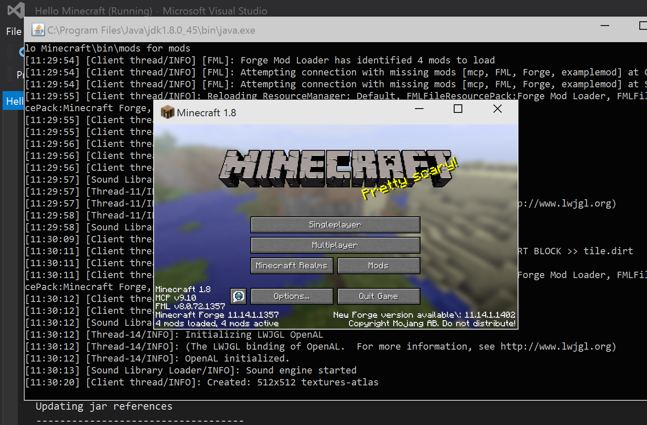Viewport: 647px width, 425px height.
Task: Click the Visual Studio logo icon
Action: (x=16, y=10)
